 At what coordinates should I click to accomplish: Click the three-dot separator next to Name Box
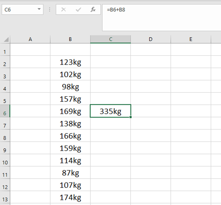point(49,10)
